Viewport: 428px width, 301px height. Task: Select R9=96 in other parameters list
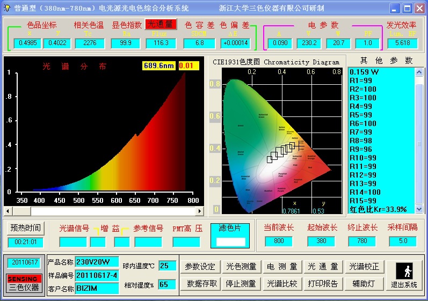point(382,149)
